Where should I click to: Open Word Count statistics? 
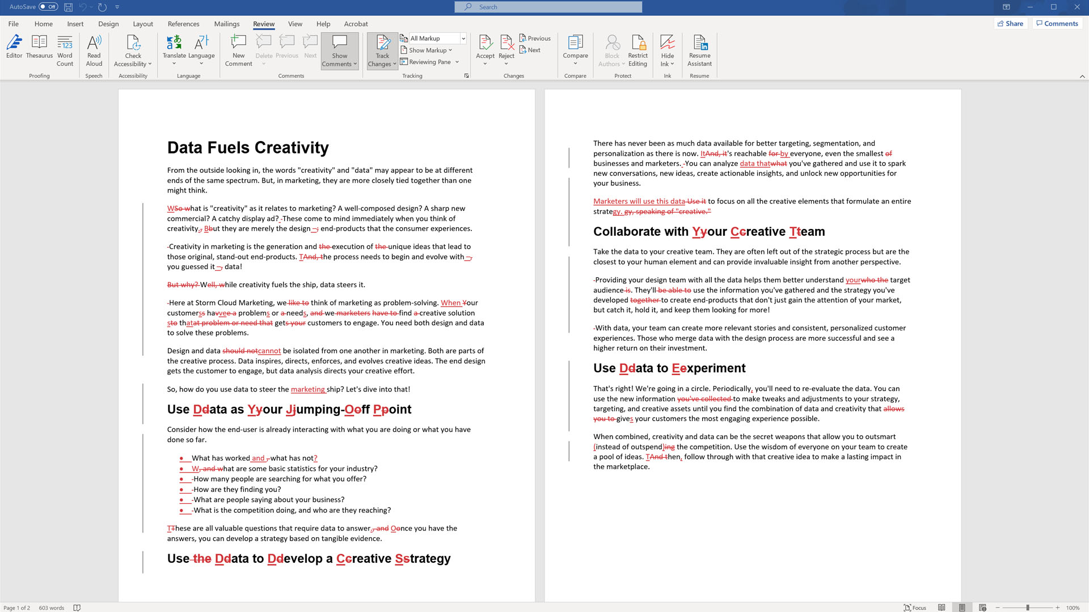tap(65, 49)
